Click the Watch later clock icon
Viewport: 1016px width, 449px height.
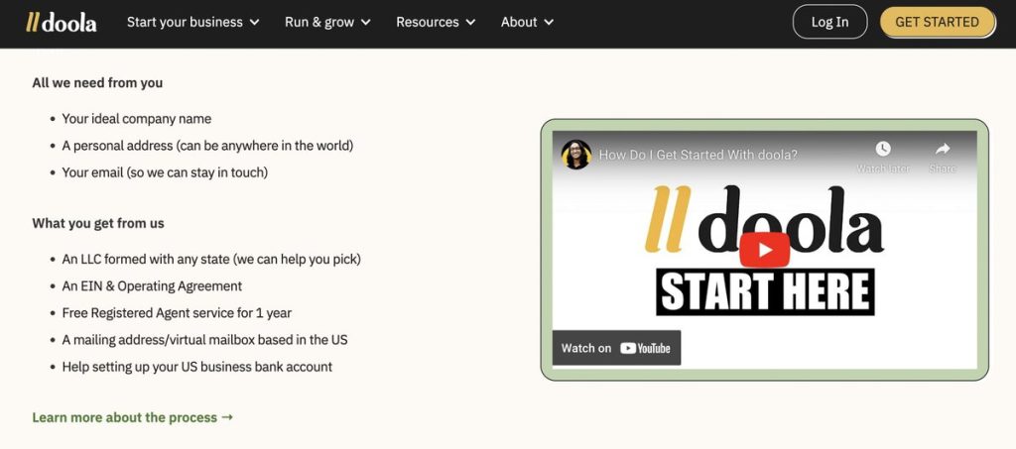(882, 149)
